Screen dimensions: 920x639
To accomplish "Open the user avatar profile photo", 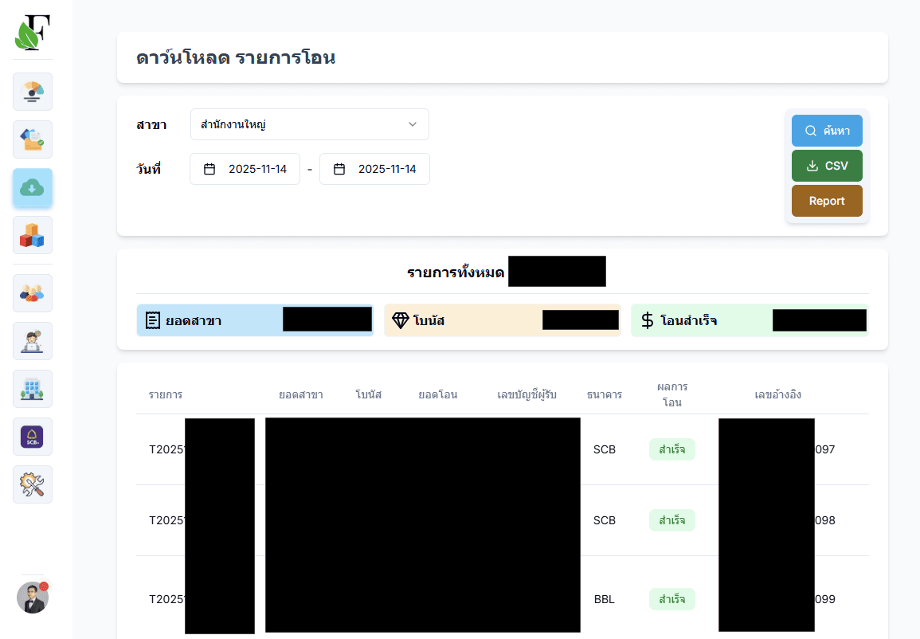I will point(32,597).
